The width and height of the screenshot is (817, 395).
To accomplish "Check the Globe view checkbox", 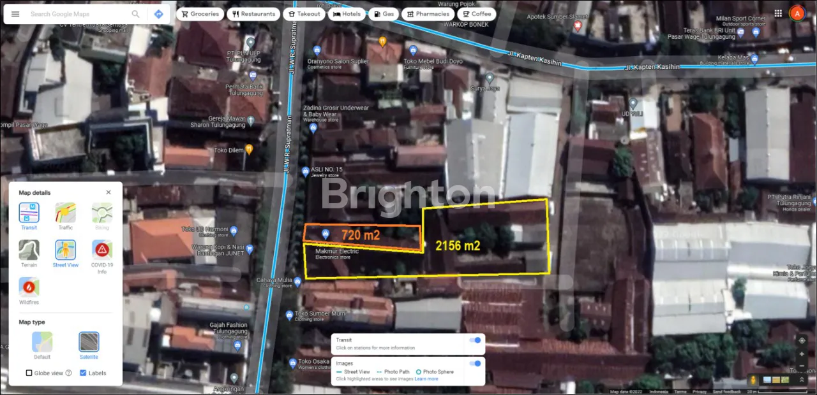I will click(x=29, y=373).
